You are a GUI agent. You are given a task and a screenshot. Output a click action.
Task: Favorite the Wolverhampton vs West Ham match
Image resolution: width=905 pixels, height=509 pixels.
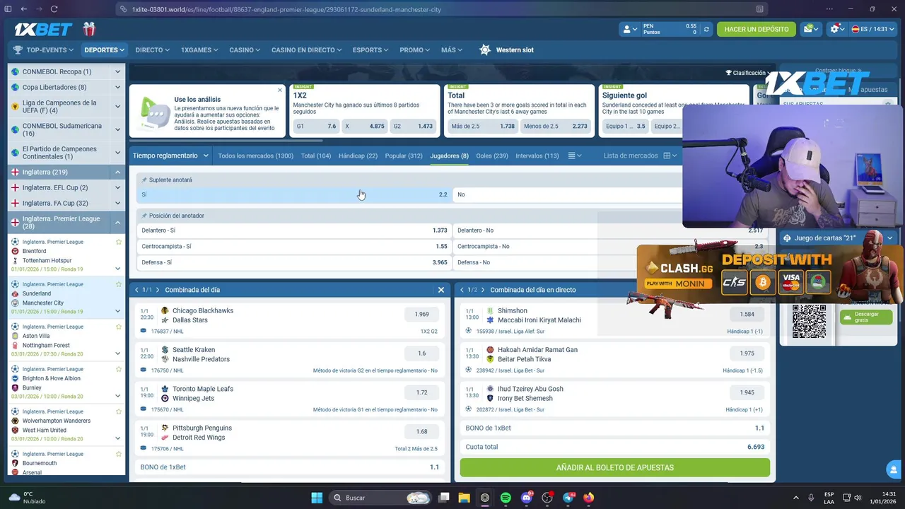[x=119, y=411]
